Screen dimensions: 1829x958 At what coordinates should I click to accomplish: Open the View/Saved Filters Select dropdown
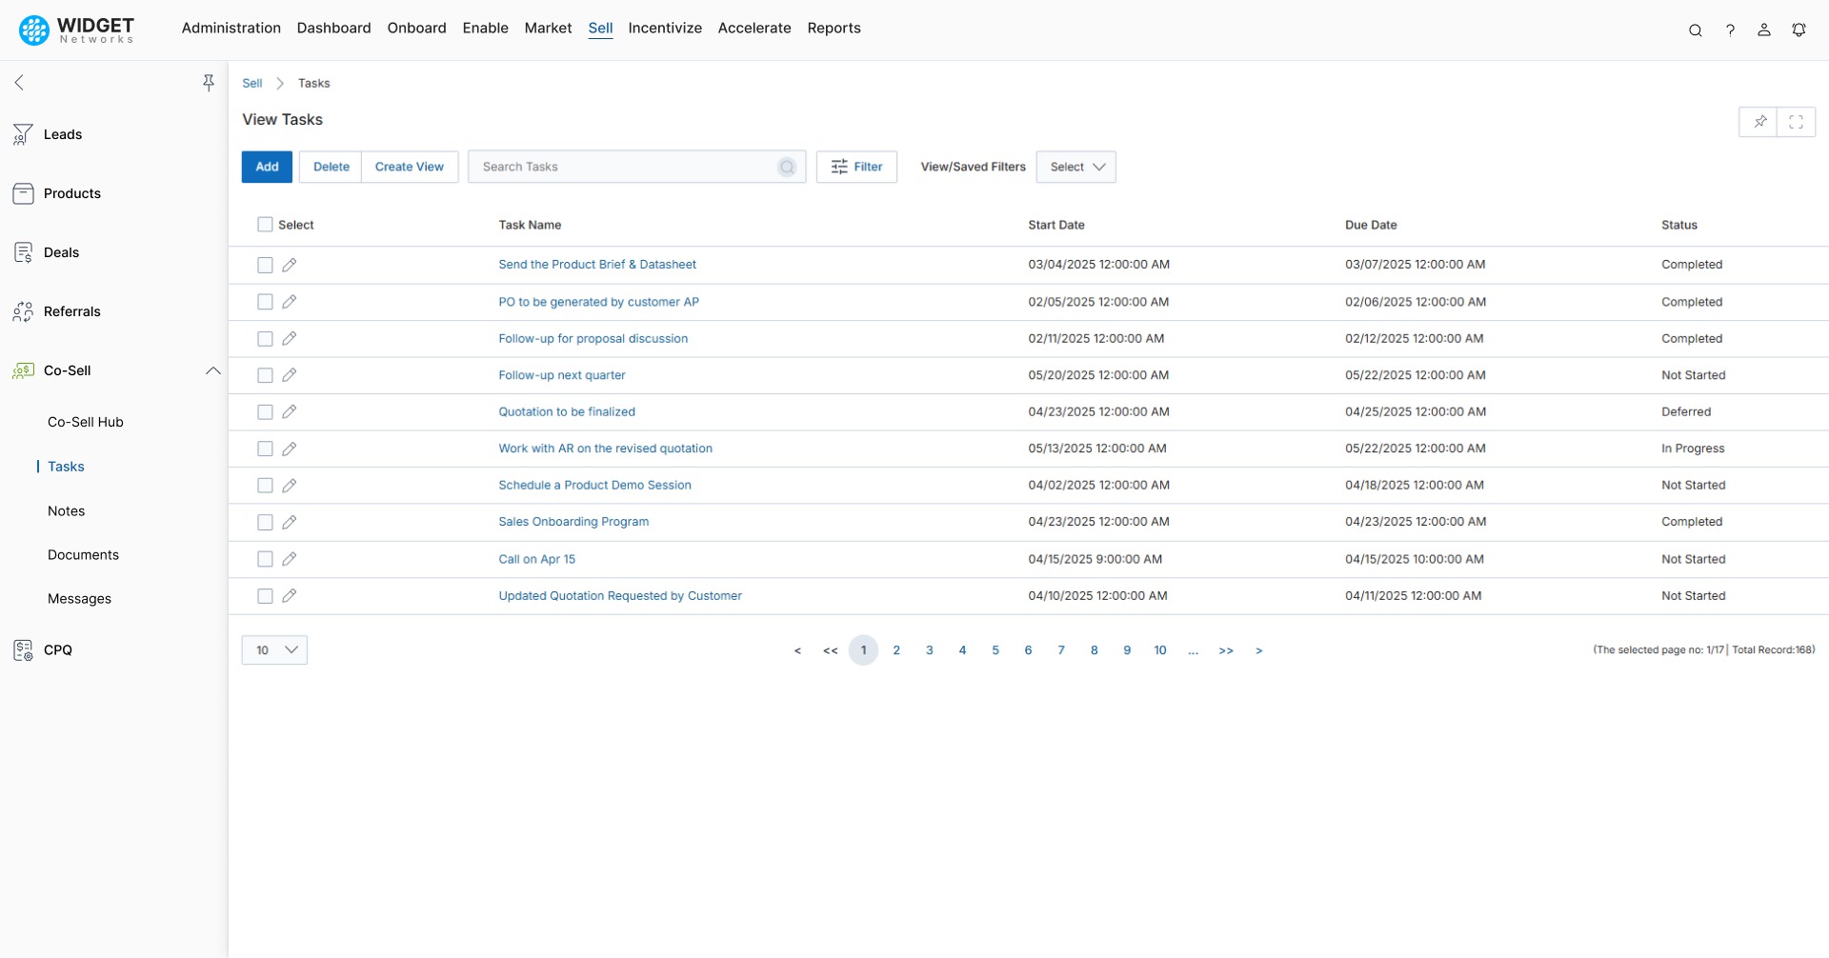coord(1075,167)
